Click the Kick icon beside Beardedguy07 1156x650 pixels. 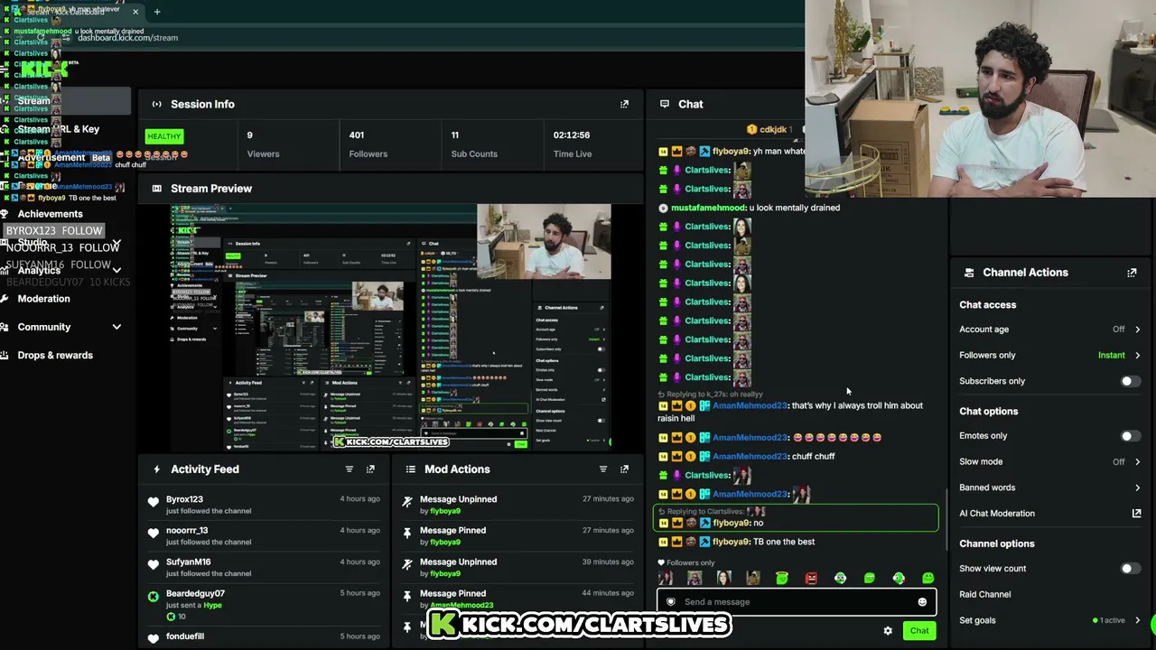[x=154, y=597]
